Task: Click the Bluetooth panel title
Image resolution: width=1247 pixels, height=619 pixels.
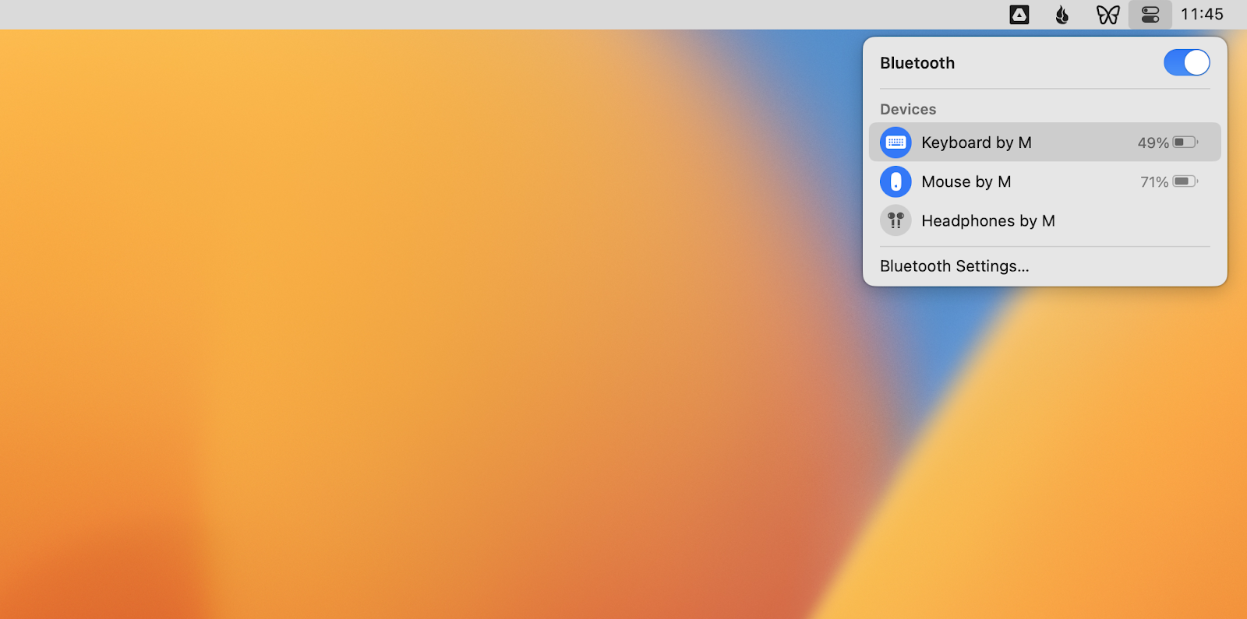Action: pos(917,63)
